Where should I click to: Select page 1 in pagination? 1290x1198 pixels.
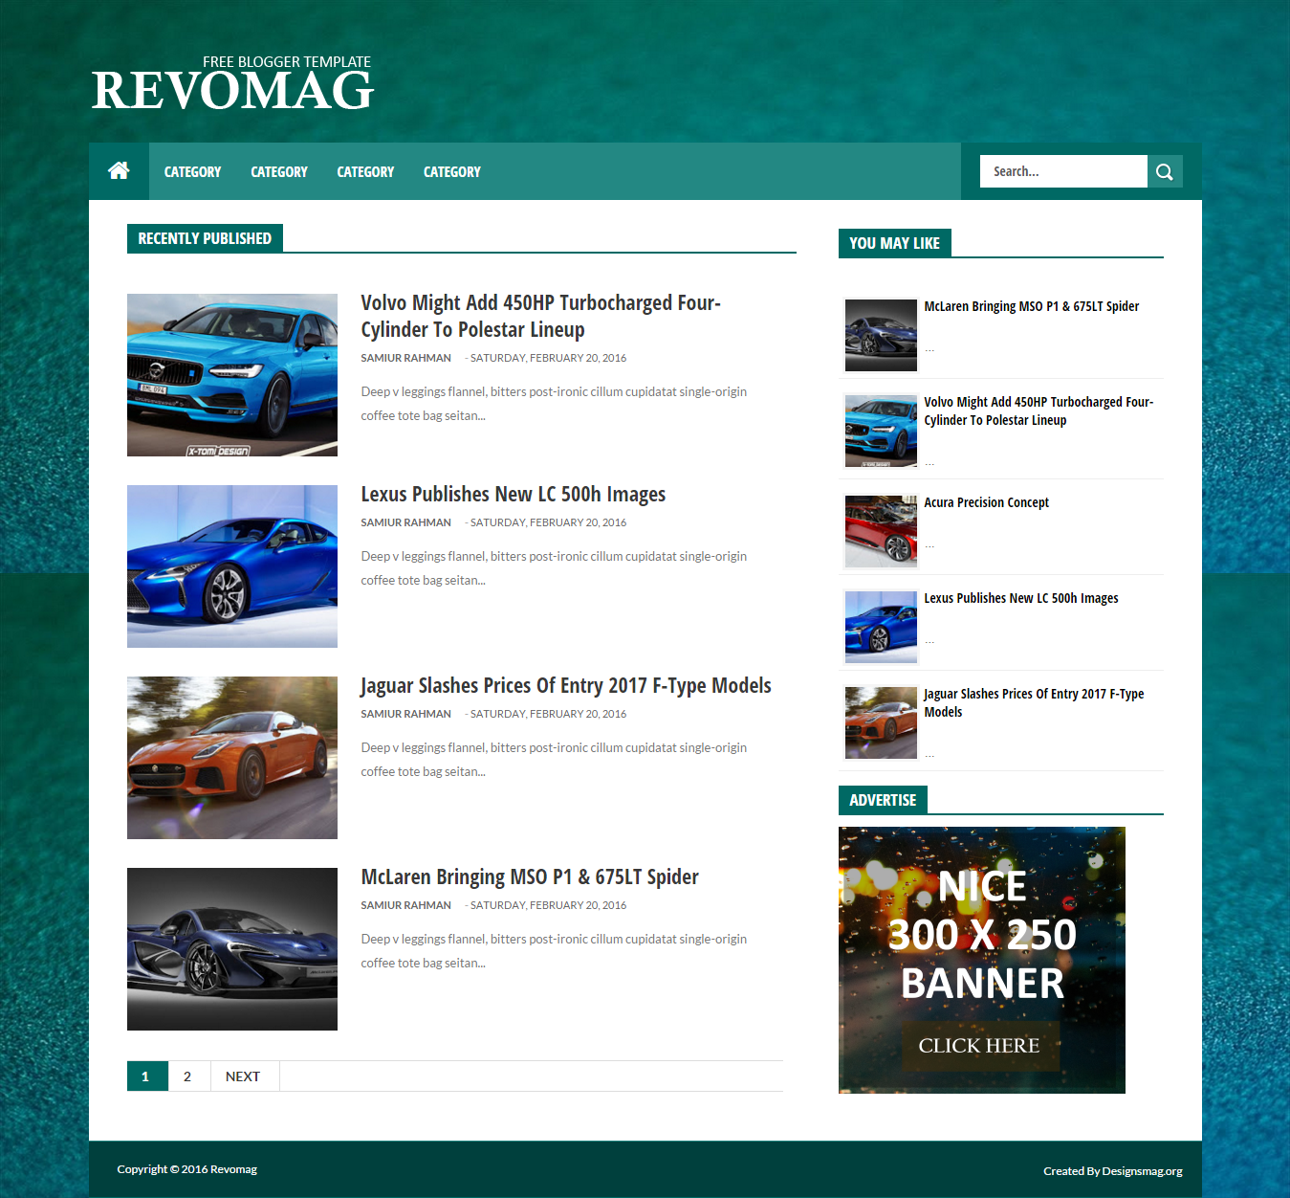(147, 1076)
